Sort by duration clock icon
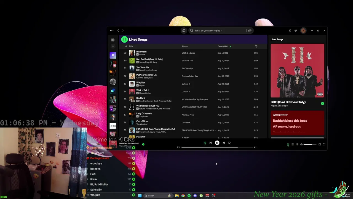 256,46
